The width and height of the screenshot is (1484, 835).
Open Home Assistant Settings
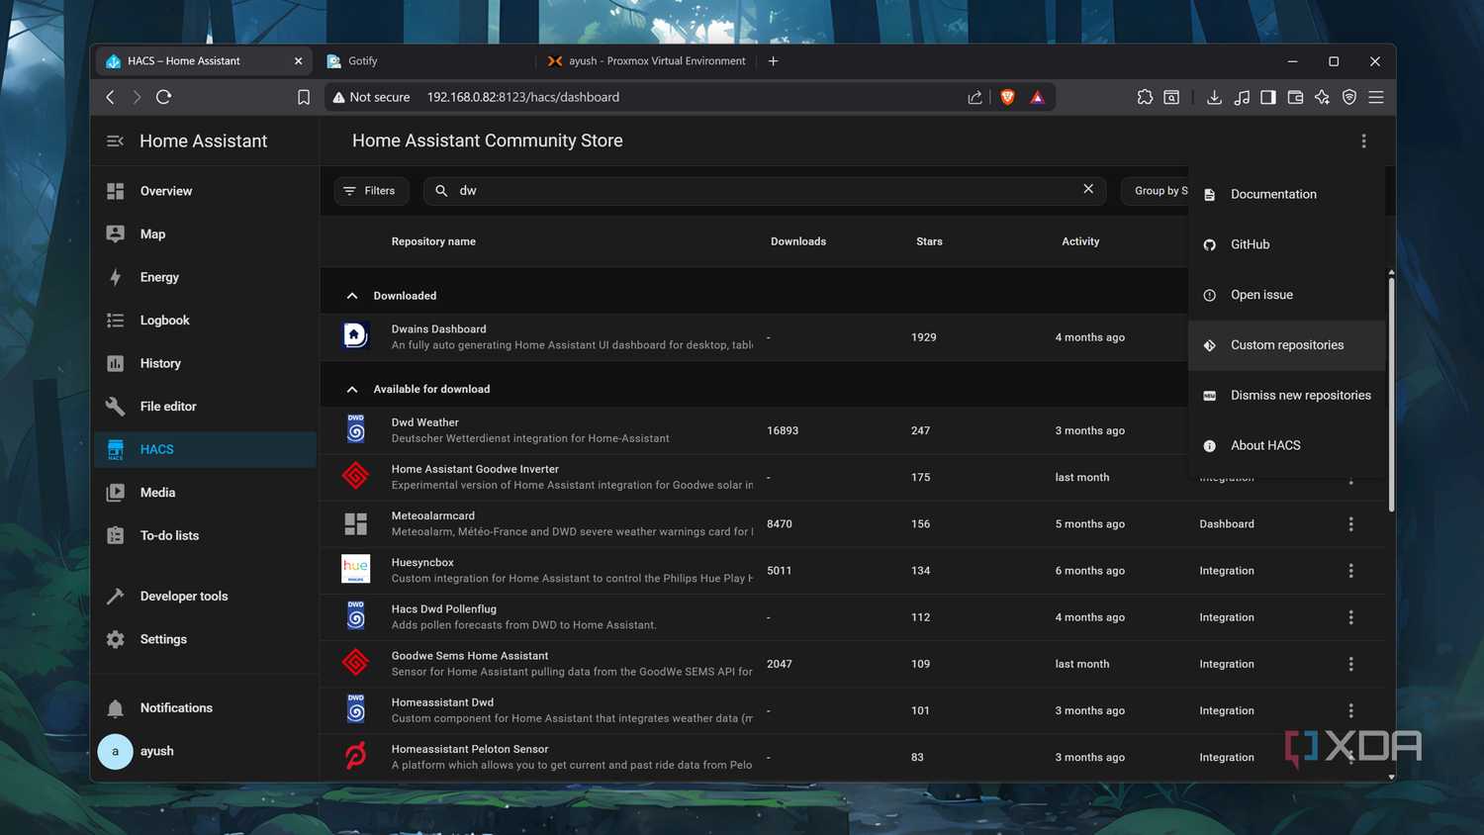click(205, 639)
